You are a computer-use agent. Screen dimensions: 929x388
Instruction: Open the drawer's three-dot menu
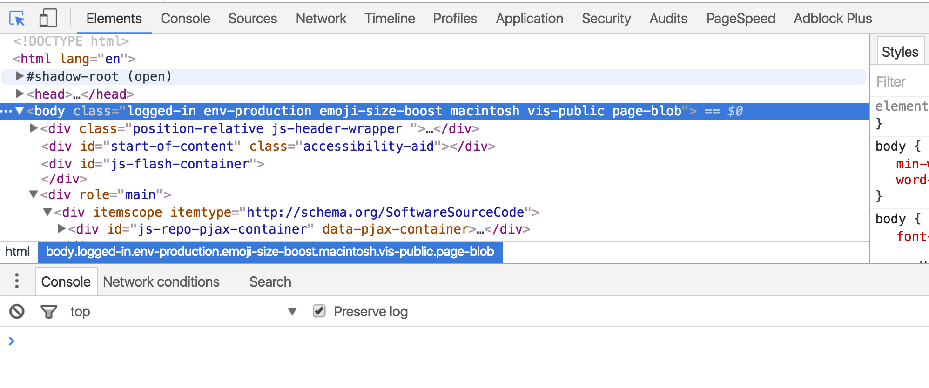pos(17,281)
